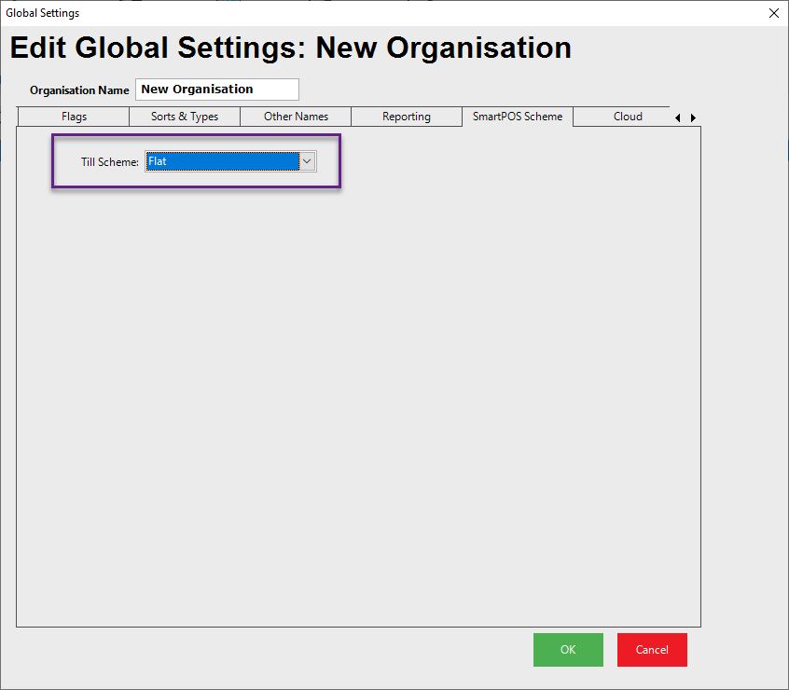The width and height of the screenshot is (789, 690).
Task: Click the 'Global Settings' title bar text
Action: 43,13
